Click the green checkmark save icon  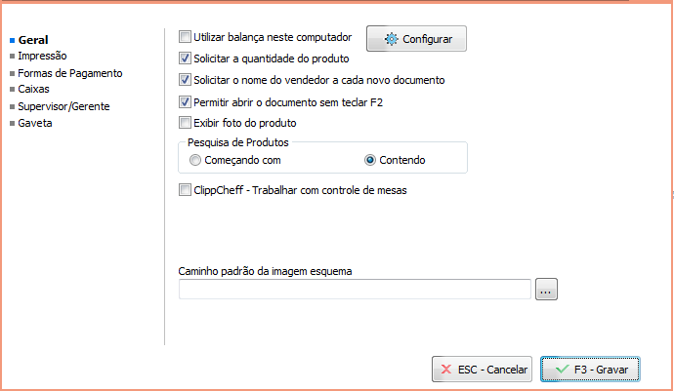pyautogui.click(x=561, y=370)
